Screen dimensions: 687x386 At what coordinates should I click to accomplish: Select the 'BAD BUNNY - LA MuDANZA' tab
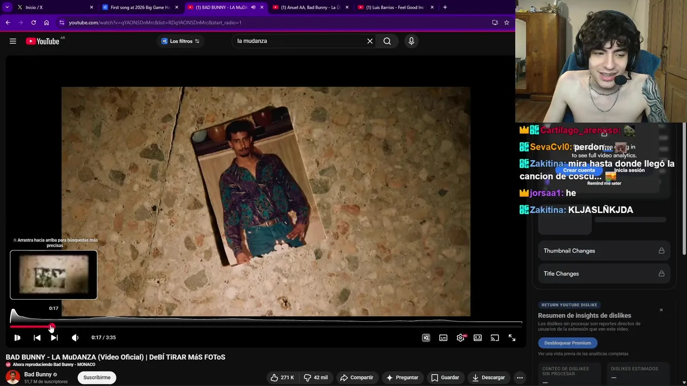click(x=220, y=8)
